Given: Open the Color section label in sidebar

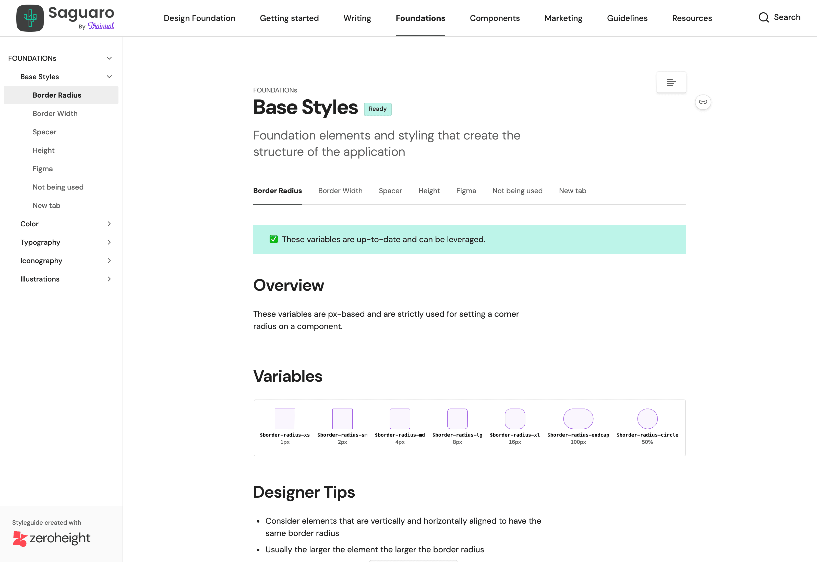Looking at the screenshot, I should pos(29,224).
